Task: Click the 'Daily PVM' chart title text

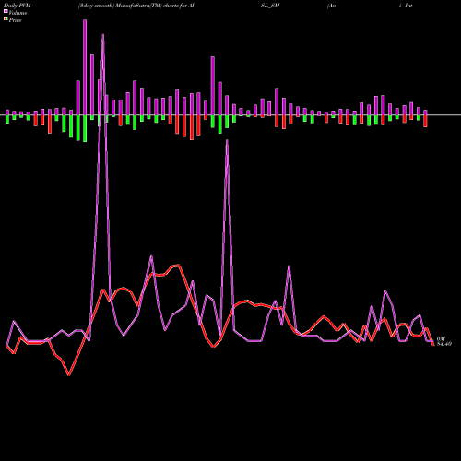Action: point(18,6)
